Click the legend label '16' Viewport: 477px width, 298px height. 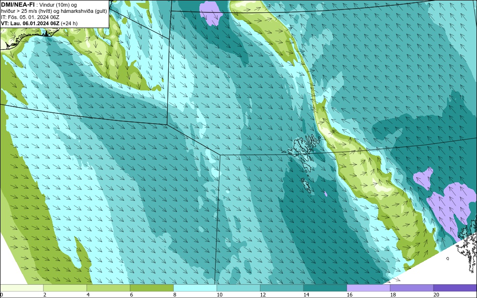click(350, 295)
